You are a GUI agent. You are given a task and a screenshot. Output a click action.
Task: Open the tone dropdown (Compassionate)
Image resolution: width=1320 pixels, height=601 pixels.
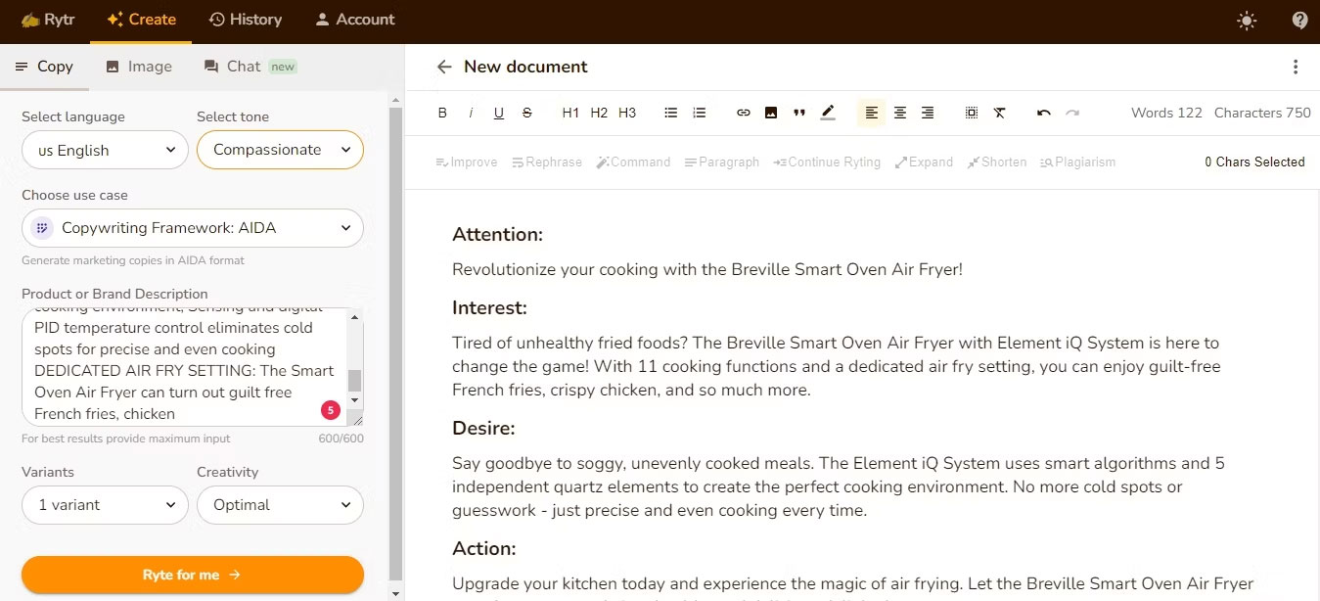[280, 150]
